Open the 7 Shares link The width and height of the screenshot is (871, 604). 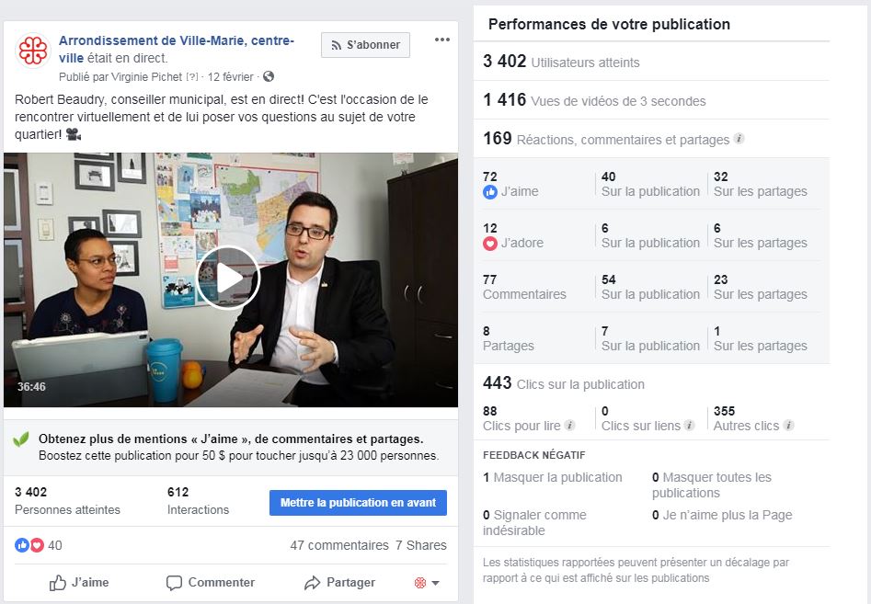coord(421,545)
